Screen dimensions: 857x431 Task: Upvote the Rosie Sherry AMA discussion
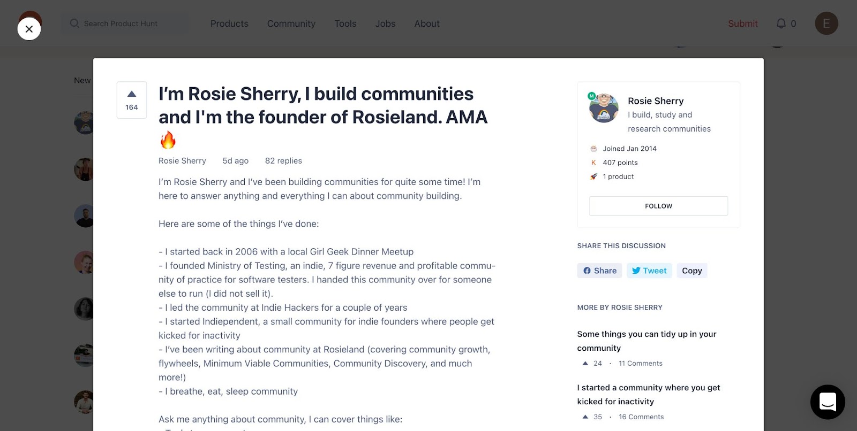coord(132,100)
